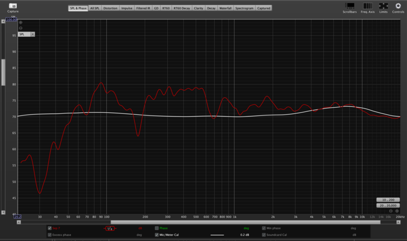Click the Capture camera icon
Viewport: 407px width, 241px height.
pos(13,5)
